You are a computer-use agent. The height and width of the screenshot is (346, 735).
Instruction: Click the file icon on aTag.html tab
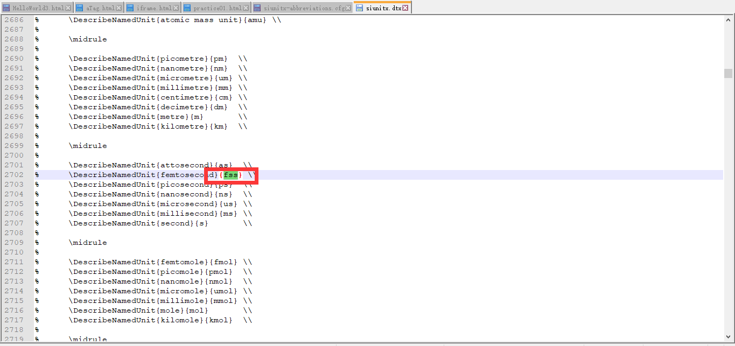[x=80, y=8]
